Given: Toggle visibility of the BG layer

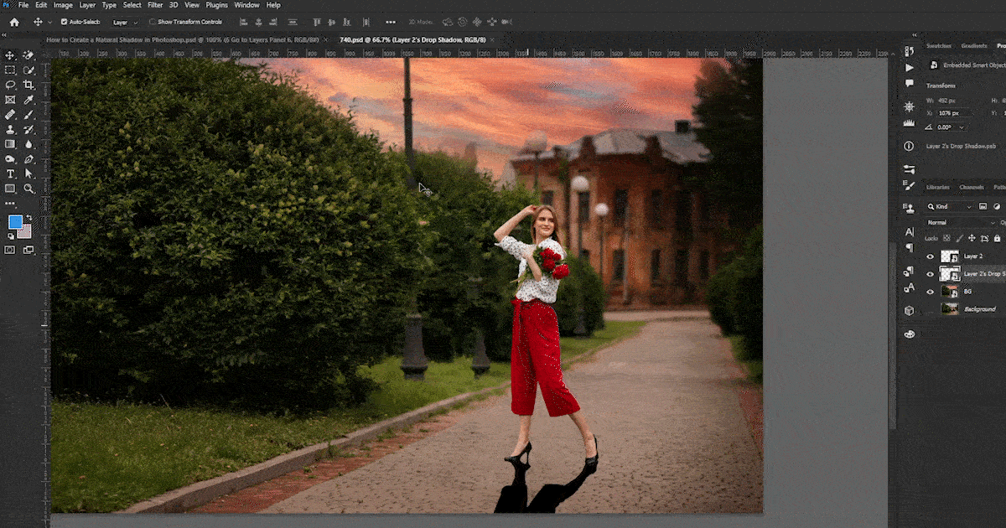Looking at the screenshot, I should [930, 292].
